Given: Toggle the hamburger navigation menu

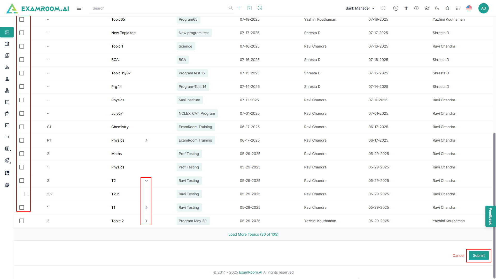Looking at the screenshot, I should (x=79, y=8).
